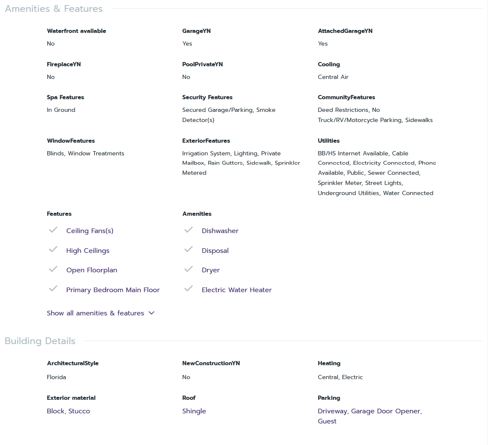Image resolution: width=488 pixels, height=445 pixels.
Task: Click the checkmark icon next to Dishwasher
Action: click(189, 230)
